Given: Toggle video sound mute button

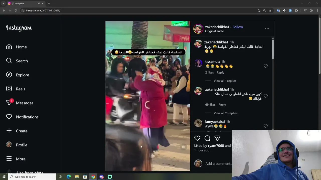Looking at the screenshot, I should (184, 147).
